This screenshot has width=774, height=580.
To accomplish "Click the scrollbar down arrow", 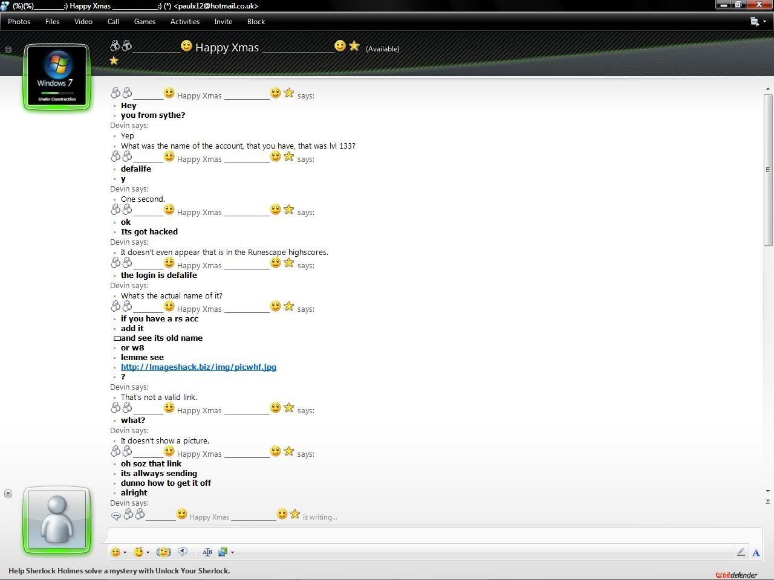I will click(768, 491).
